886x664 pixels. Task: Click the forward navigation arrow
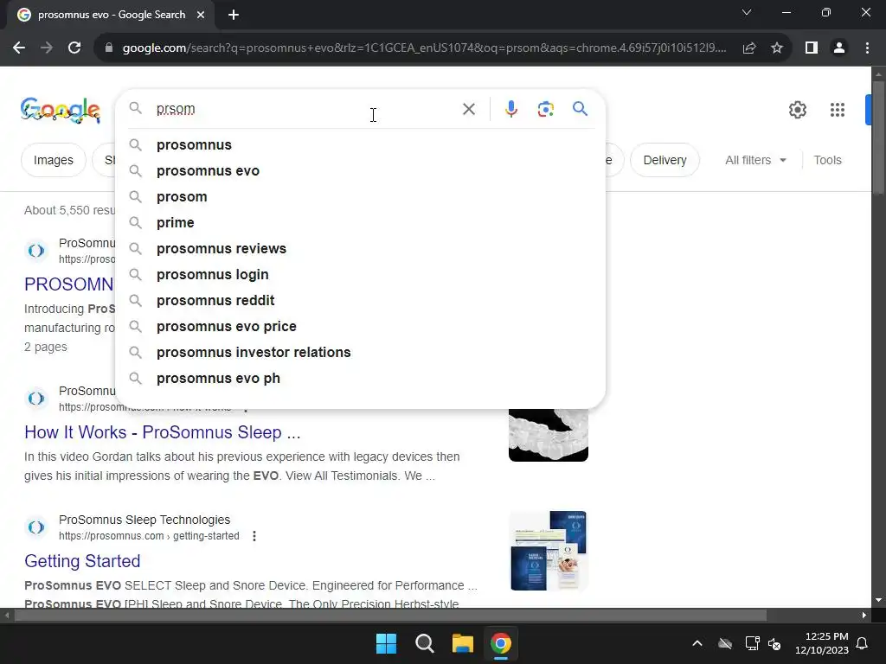tap(47, 48)
